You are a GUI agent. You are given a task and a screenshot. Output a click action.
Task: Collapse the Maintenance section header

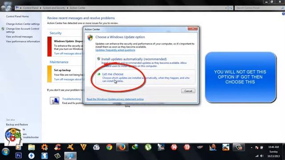[x=59, y=62]
